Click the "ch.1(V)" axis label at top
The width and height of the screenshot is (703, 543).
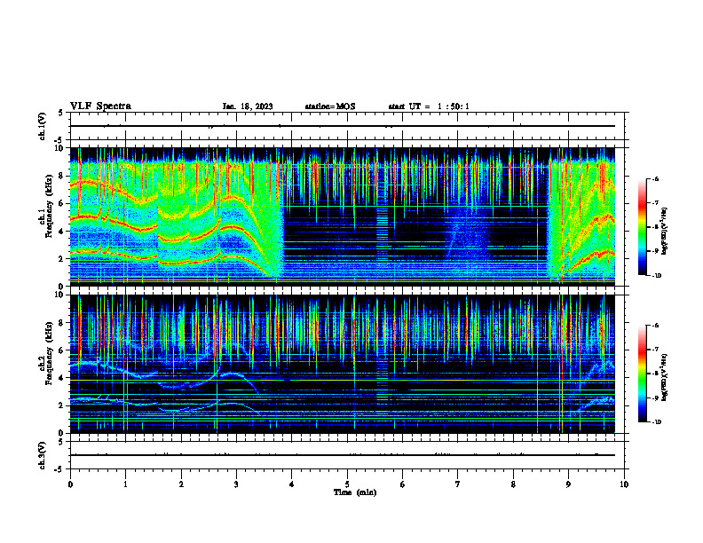pyautogui.click(x=43, y=126)
